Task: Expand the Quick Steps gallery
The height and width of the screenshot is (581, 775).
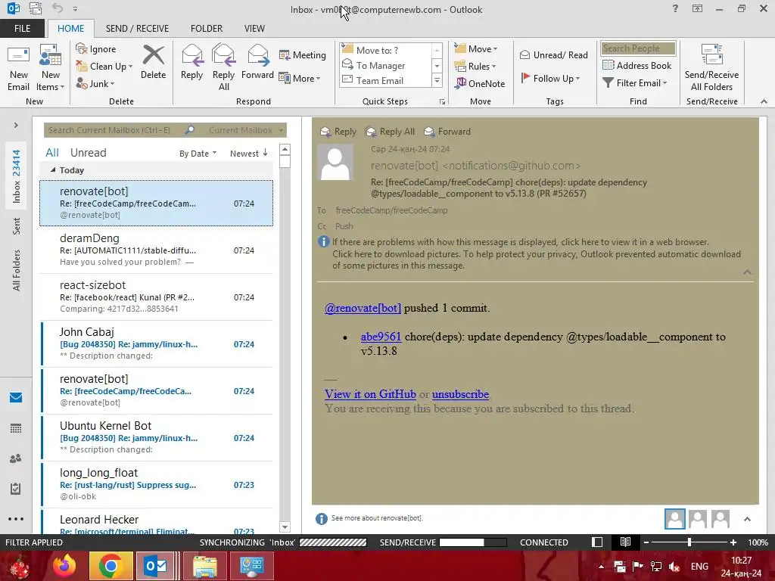Action: [437, 80]
